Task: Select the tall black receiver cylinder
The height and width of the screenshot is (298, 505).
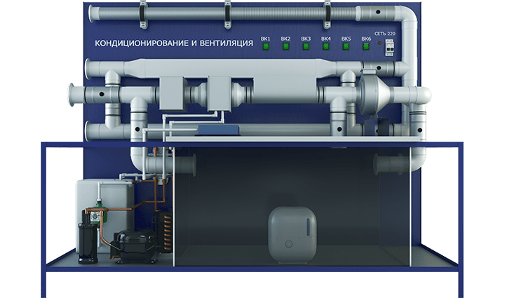Action: (88, 237)
